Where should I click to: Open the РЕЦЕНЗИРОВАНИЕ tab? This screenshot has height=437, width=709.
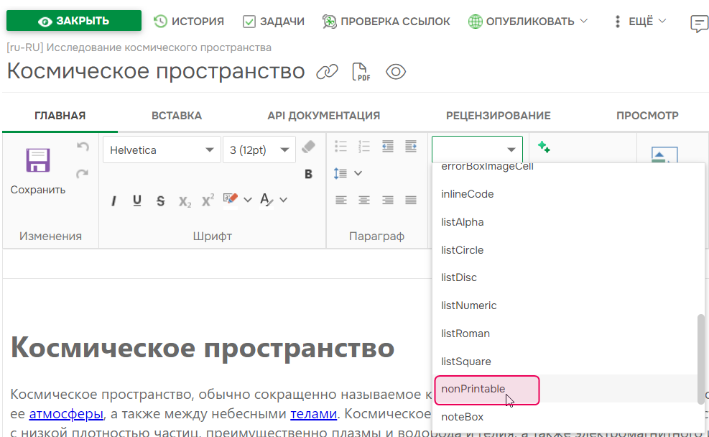[x=497, y=115]
